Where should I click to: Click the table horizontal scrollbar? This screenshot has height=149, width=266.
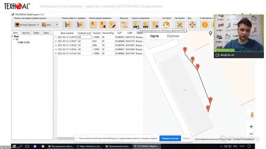pyautogui.click(x=66, y=138)
